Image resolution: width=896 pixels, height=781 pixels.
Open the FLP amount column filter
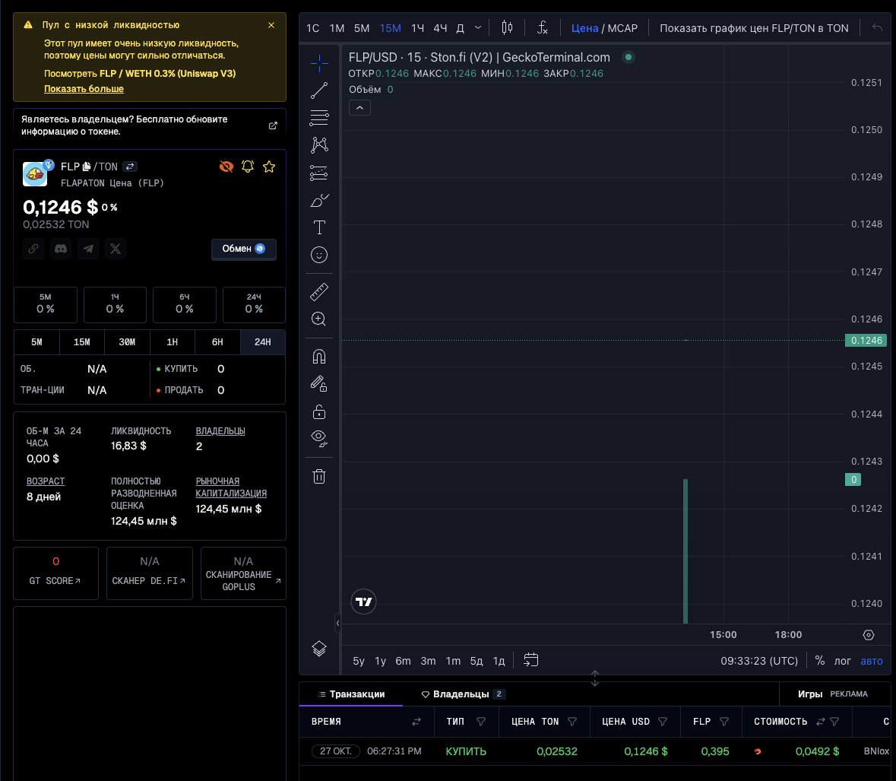724,722
